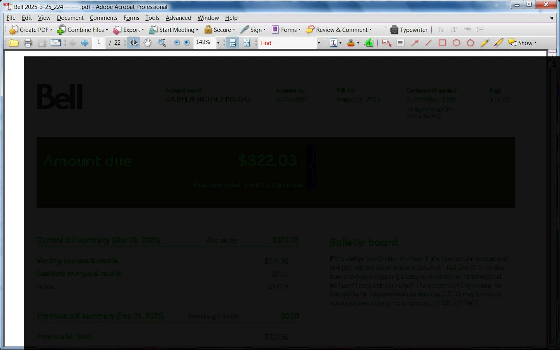Image resolution: width=560 pixels, height=350 pixels.
Task: Click decrease line spacing icon
Action: pos(467,30)
